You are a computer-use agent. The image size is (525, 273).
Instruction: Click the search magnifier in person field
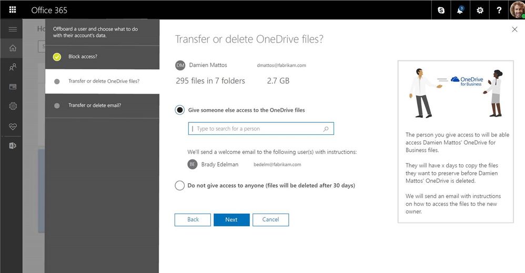326,129
